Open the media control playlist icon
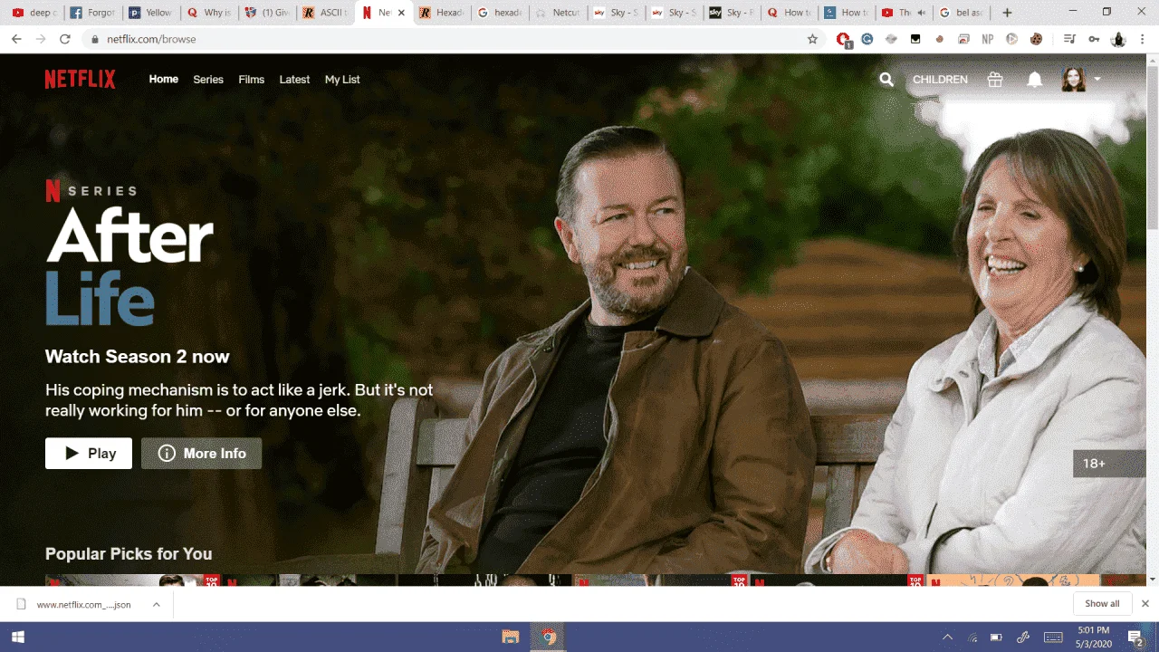 coord(1069,39)
